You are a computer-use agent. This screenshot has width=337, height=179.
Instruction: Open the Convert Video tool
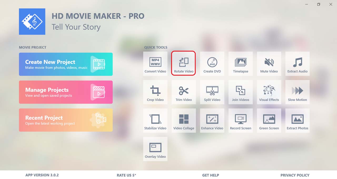pos(155,64)
